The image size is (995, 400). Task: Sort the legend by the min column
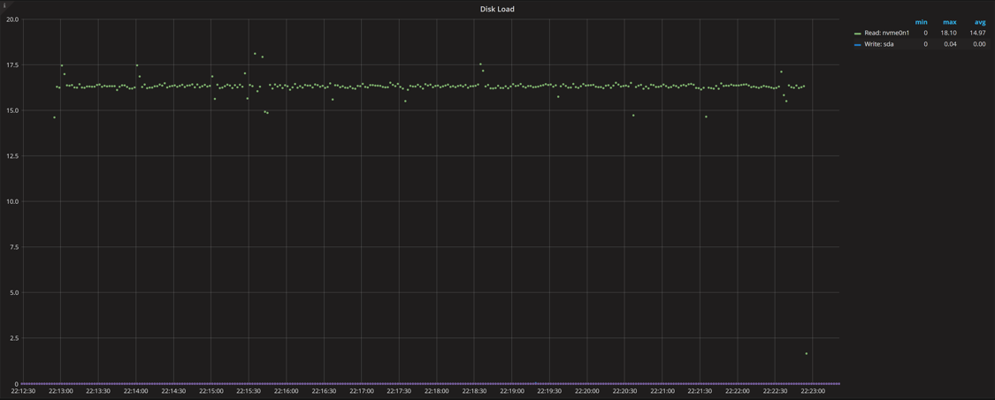(x=921, y=22)
